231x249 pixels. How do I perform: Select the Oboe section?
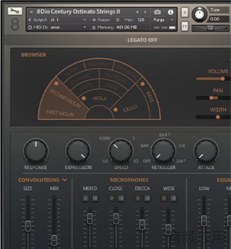click(112, 87)
